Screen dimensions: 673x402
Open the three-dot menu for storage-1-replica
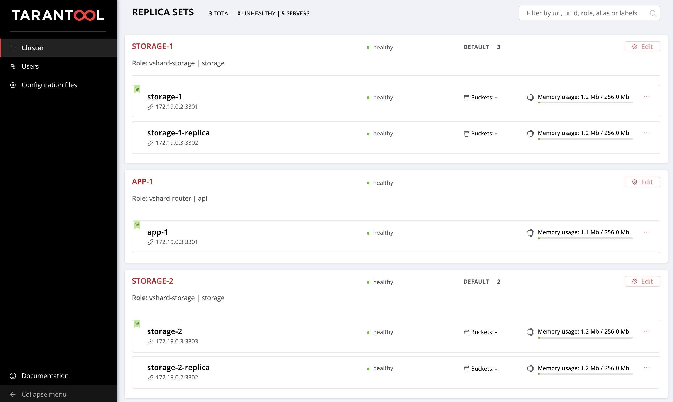pyautogui.click(x=647, y=133)
